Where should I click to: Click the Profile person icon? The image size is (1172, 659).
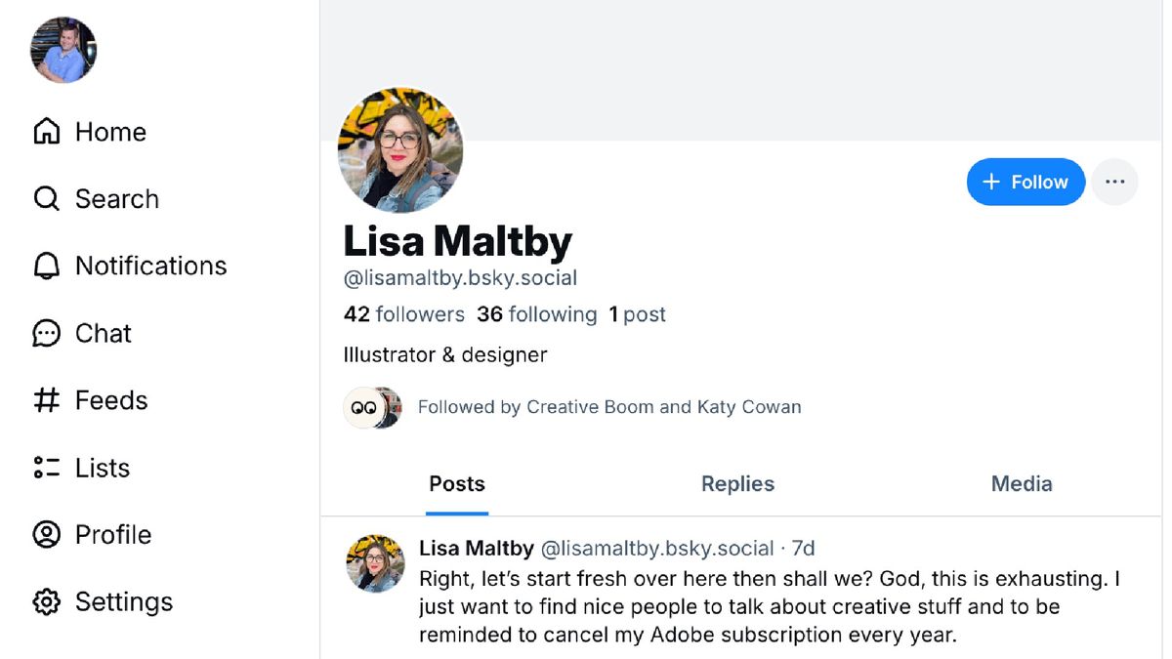pos(46,535)
